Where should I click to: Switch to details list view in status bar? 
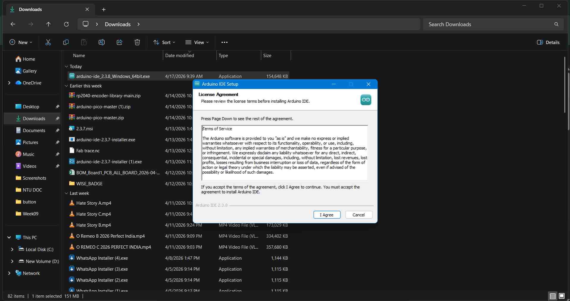coord(552,296)
